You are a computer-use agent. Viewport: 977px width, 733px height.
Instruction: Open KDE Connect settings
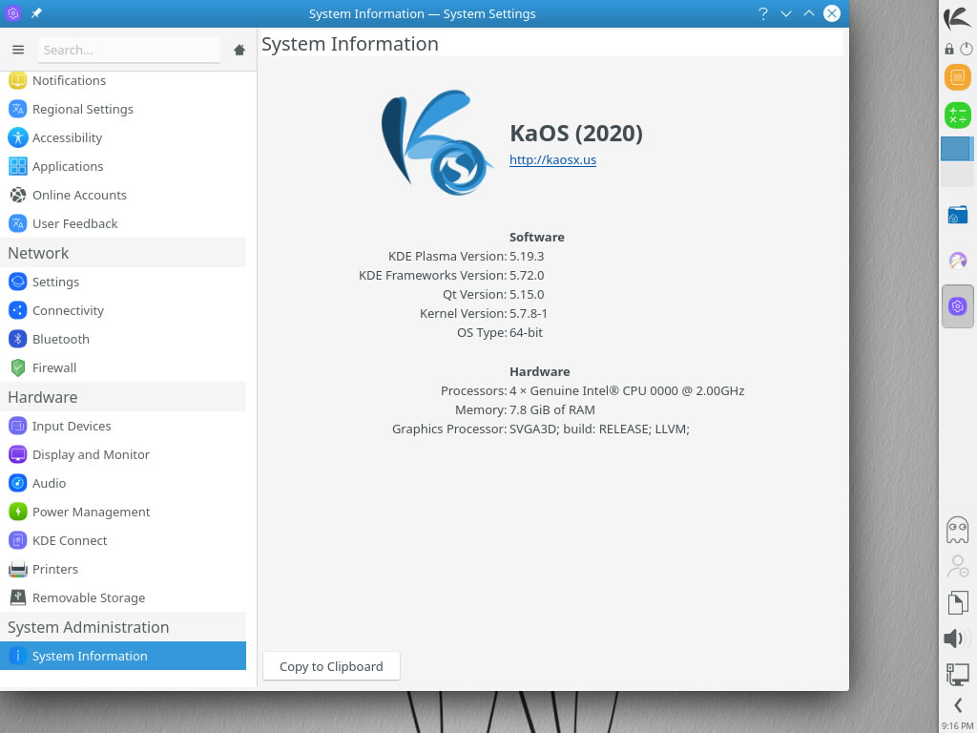point(123,540)
